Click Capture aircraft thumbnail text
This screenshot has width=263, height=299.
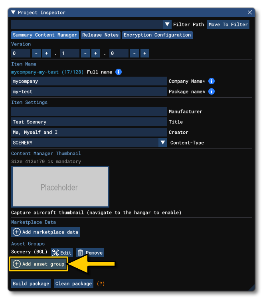(96, 213)
